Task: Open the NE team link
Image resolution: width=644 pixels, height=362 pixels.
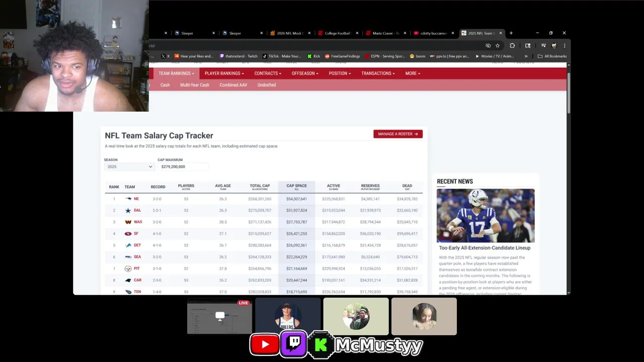Action: pos(136,199)
